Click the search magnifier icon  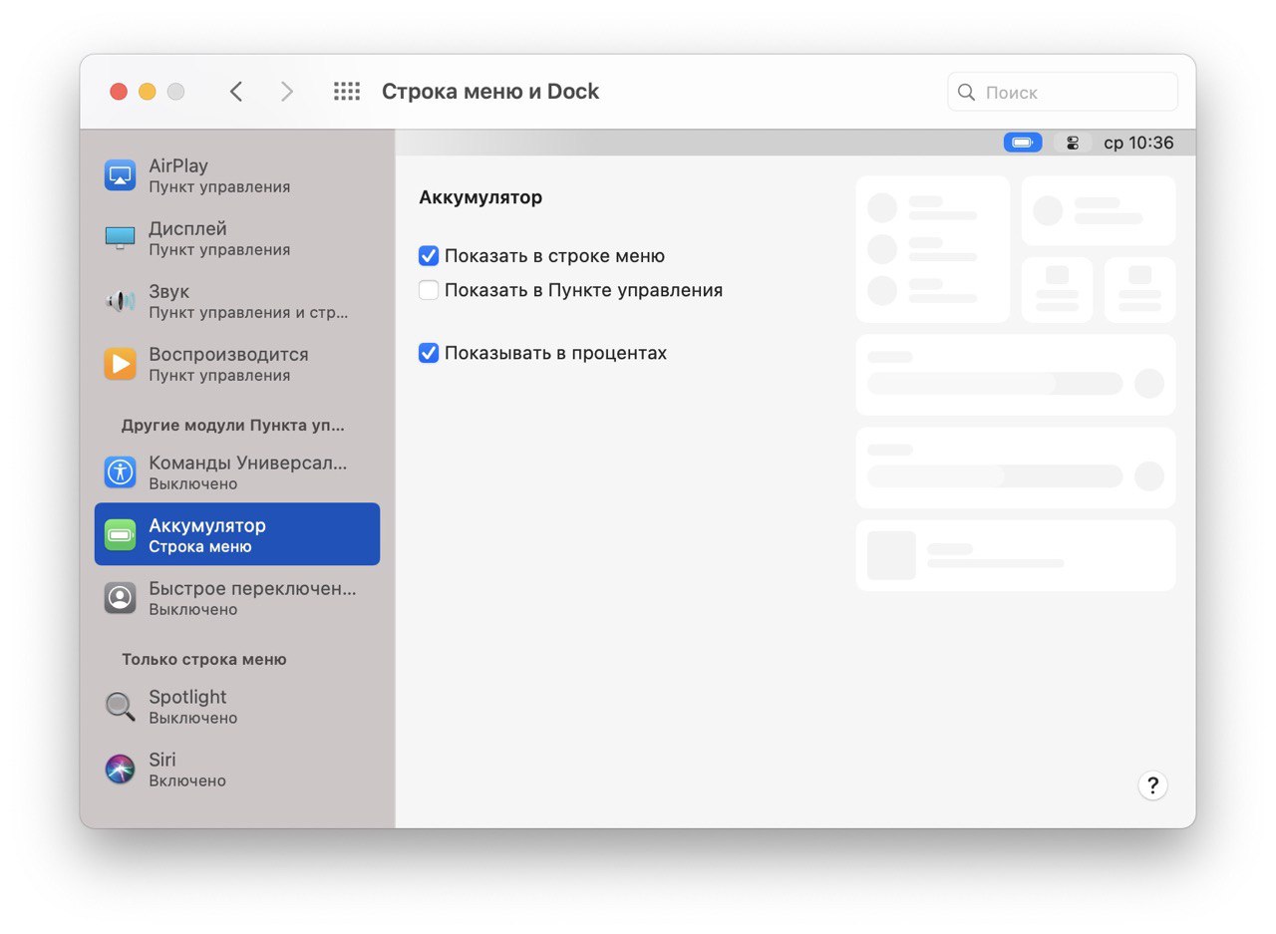click(966, 92)
